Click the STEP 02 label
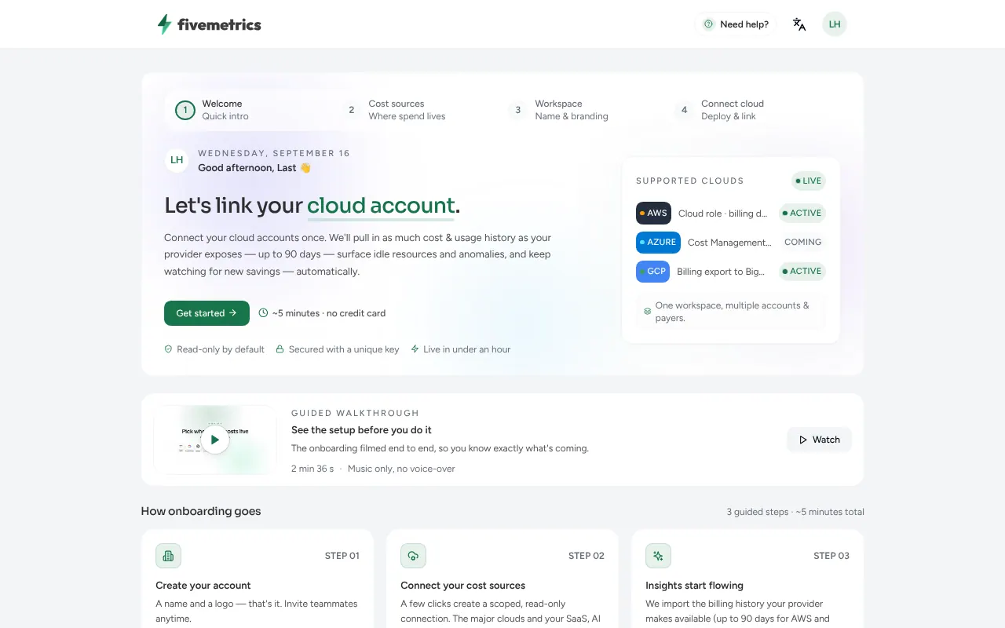This screenshot has height=628, width=1005. point(587,556)
